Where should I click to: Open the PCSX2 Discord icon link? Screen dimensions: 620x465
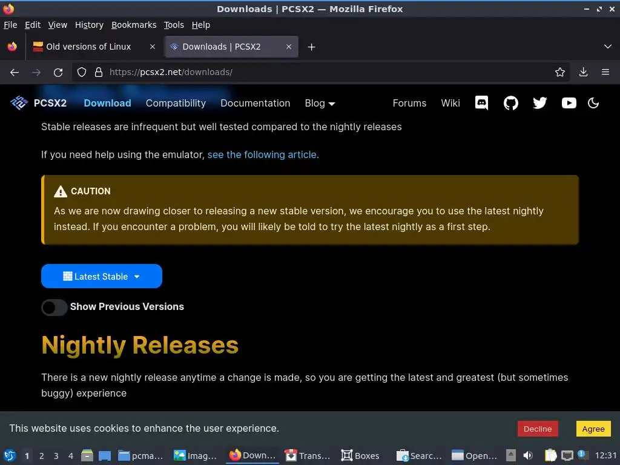tap(481, 103)
